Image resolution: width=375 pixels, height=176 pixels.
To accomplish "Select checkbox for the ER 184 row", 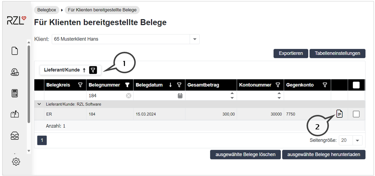I will (x=356, y=114).
